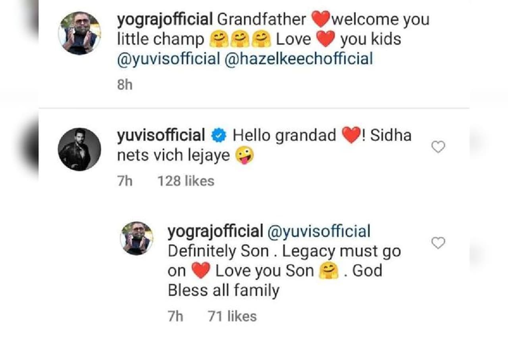Click the yuvisofficial username in second comment
The width and height of the screenshot is (508, 339).
point(161,136)
